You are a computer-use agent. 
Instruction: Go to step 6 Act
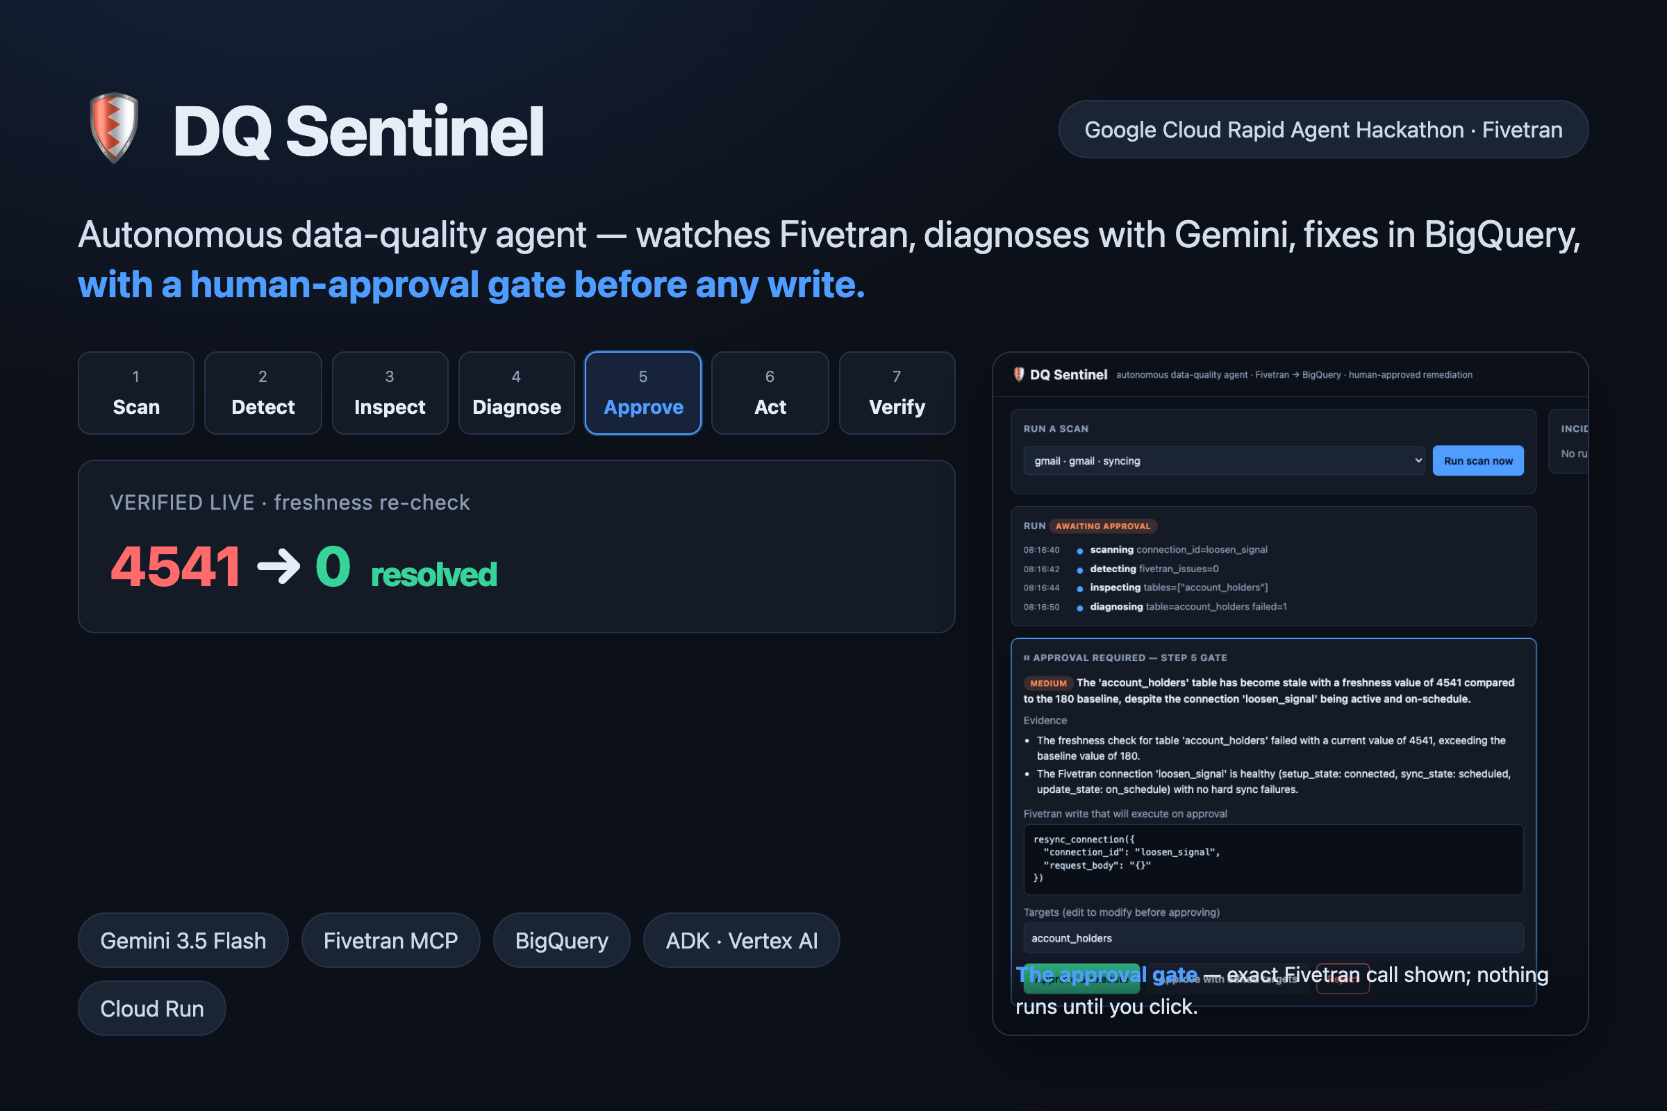tap(770, 393)
